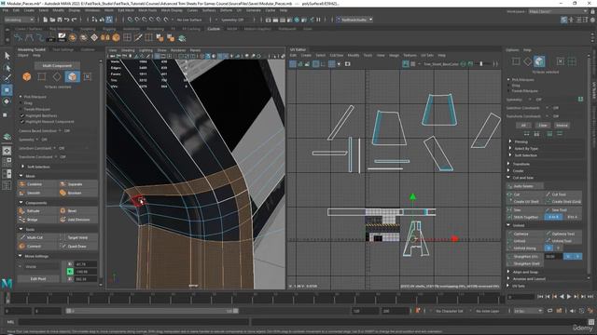Collapse the Cut and Sew section
Screen dimensions: 597x335
tap(508, 178)
